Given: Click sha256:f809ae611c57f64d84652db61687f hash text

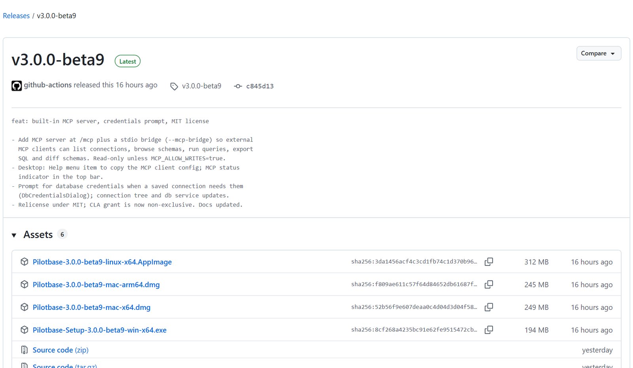Looking at the screenshot, I should pyautogui.click(x=414, y=284).
